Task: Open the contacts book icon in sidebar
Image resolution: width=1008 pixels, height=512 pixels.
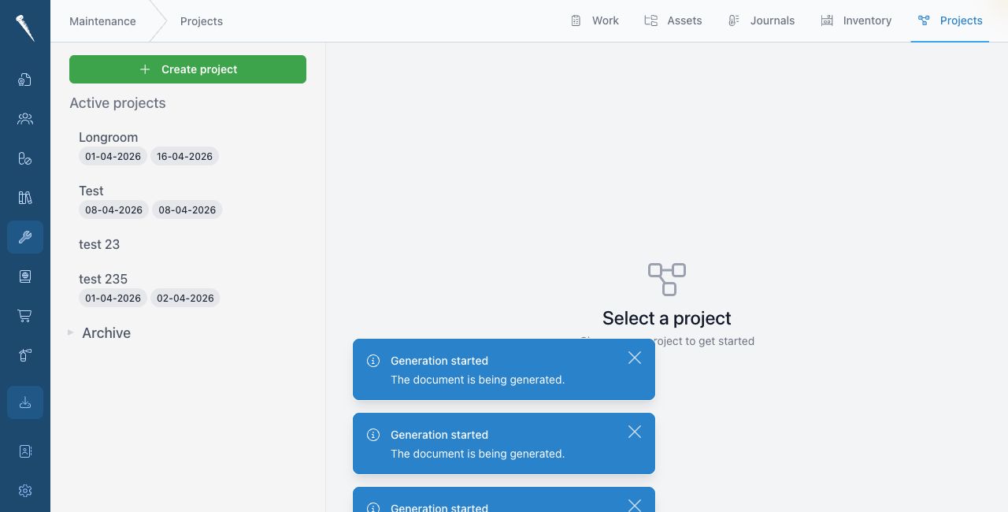Action: [25, 451]
